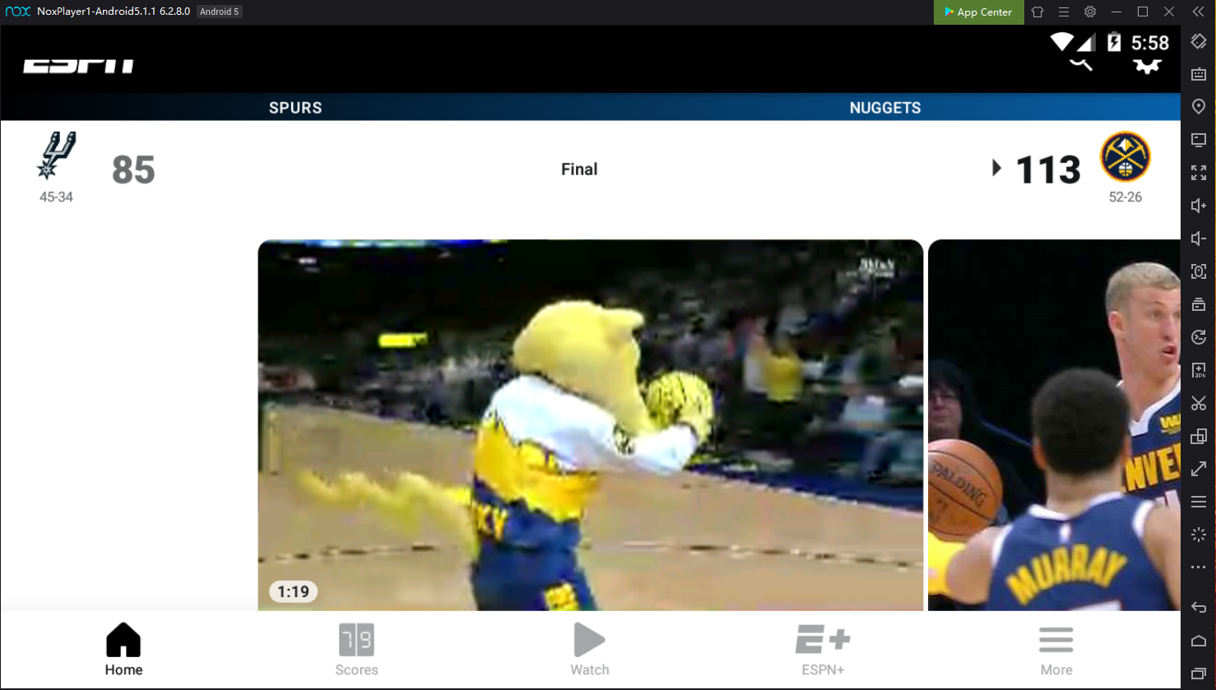This screenshot has width=1216, height=690.
Task: Open the ESPN search magnifier icon
Action: point(1081,64)
